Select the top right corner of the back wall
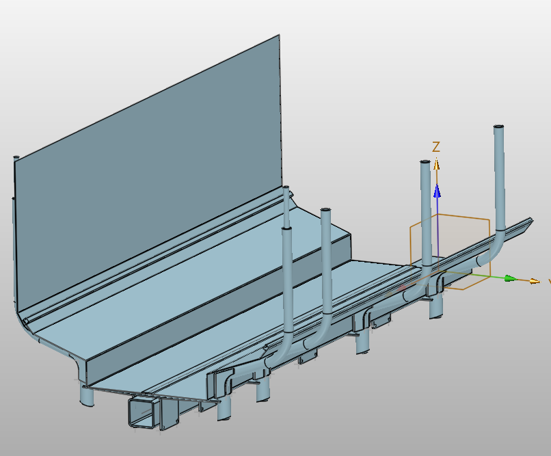Image resolution: width=551 pixels, height=456 pixels. (x=278, y=37)
